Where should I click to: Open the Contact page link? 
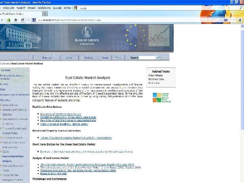(x=88, y=58)
